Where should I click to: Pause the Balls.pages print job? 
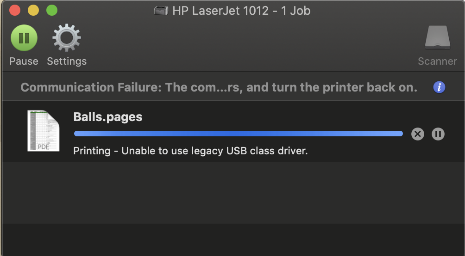click(x=438, y=134)
